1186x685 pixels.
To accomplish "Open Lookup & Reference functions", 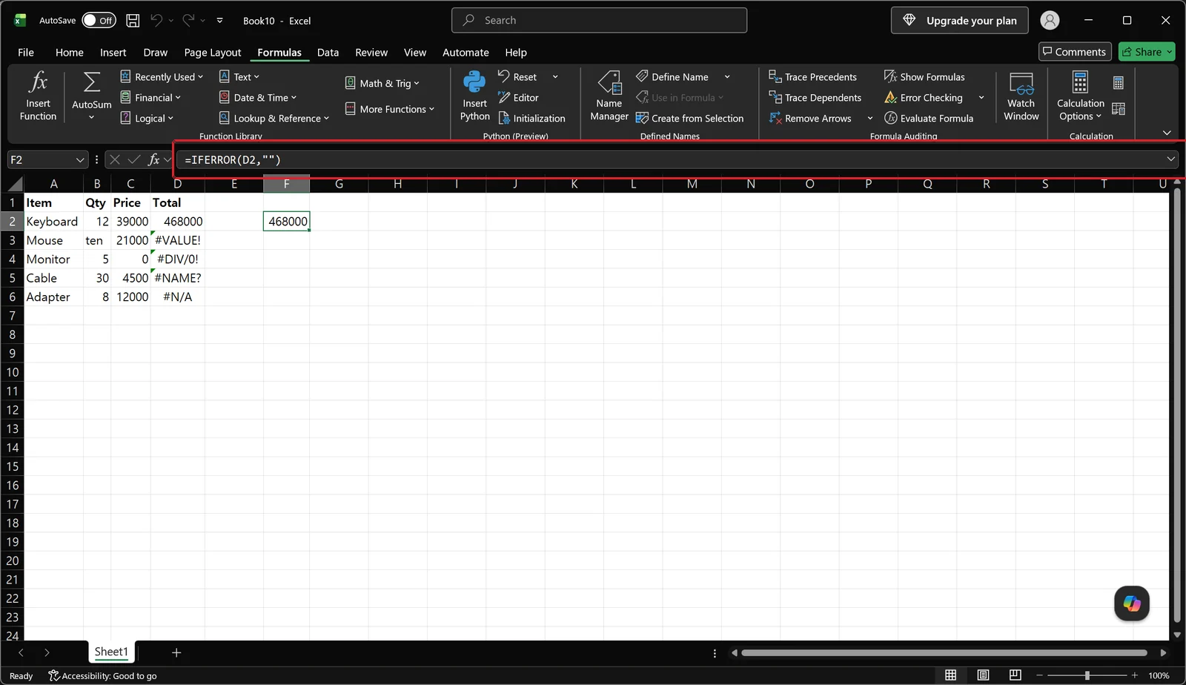I will coord(274,118).
